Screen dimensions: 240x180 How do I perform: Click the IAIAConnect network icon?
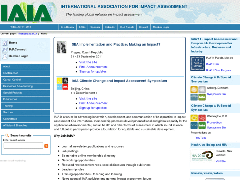coord(5,50)
